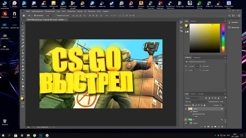Viewport: 246px width, 138px height.
Task: Open the layer filter kind dropdown
Action: click(192, 98)
